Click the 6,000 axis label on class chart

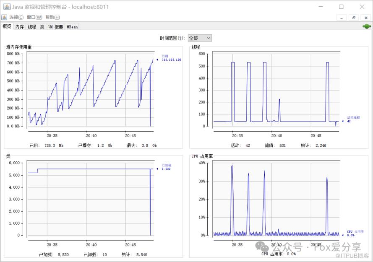click(14, 163)
